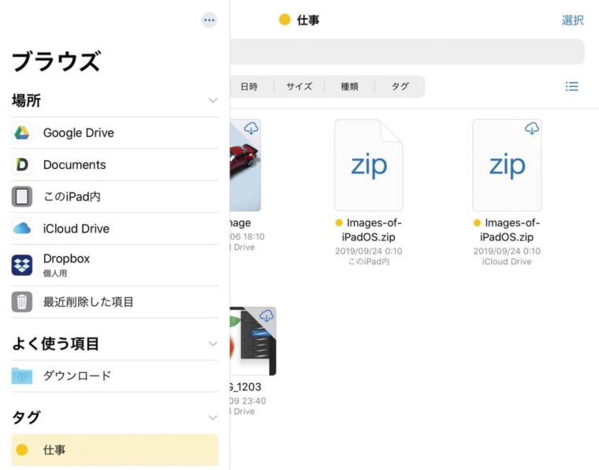Open iCloud Drive location
Screen dimensions: 599x470
(115, 229)
